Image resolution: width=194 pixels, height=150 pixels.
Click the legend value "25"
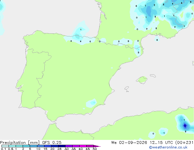(59, 149)
